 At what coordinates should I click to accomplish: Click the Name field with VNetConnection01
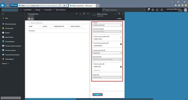coord(107,25)
